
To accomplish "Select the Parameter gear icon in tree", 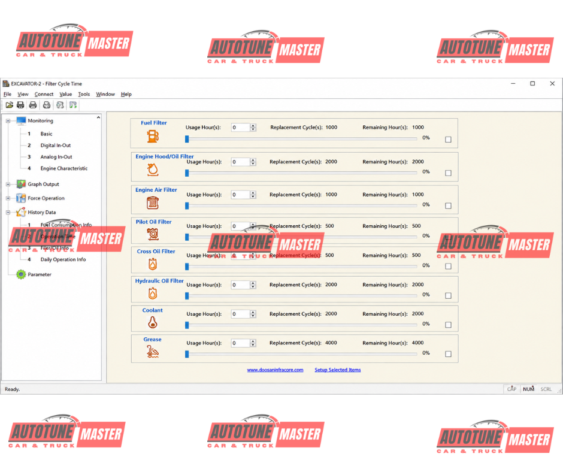I will tap(21, 274).
